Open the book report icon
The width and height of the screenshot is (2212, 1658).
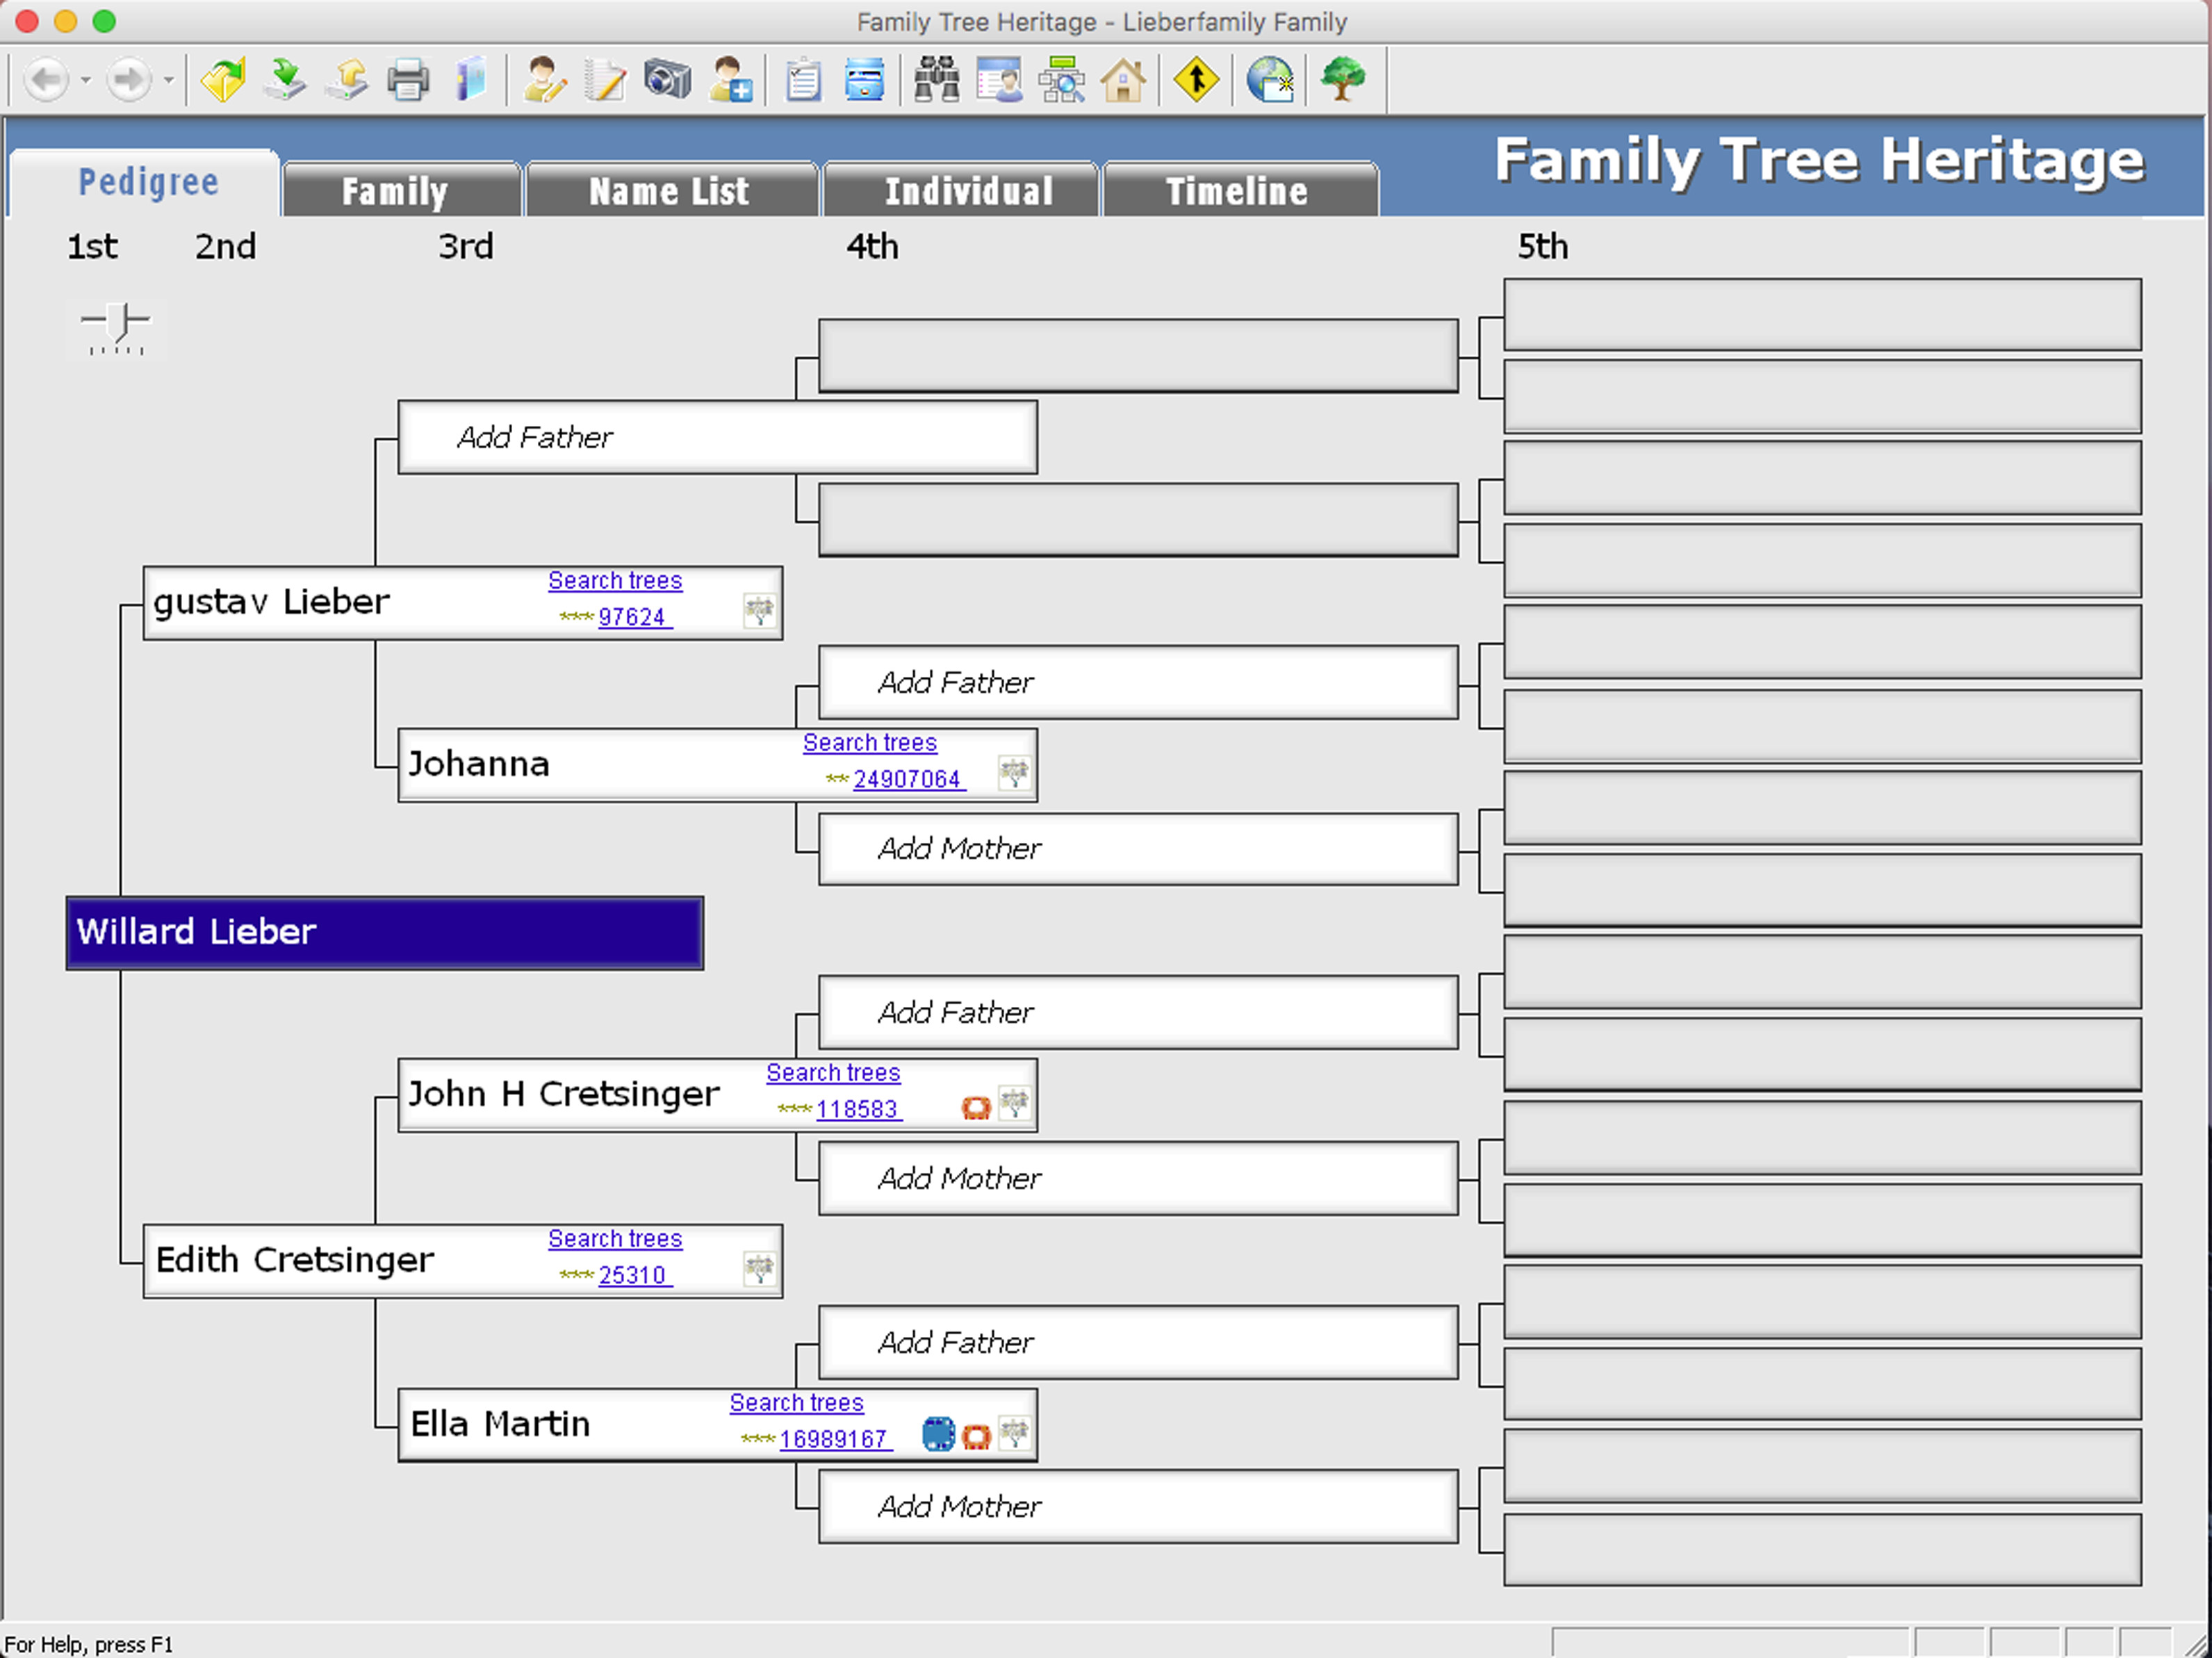pos(470,80)
